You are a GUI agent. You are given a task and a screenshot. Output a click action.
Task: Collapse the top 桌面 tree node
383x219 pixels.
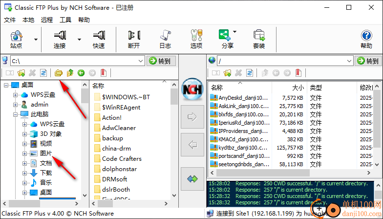(x=6, y=85)
